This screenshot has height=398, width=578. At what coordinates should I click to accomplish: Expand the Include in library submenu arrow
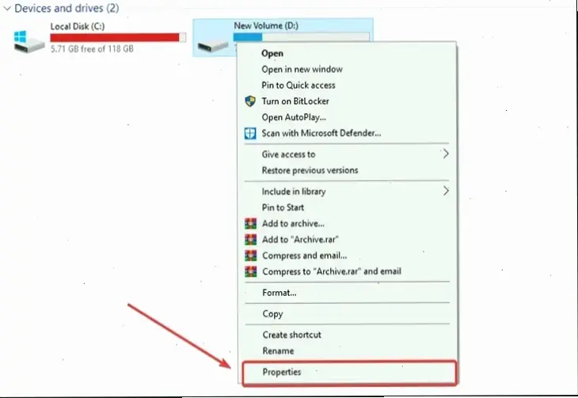coord(446,191)
